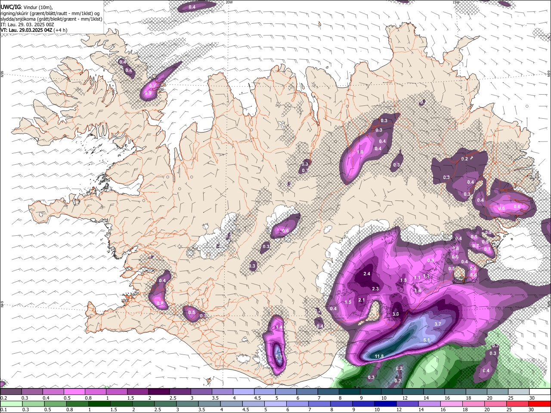Click the 0.9 value in the Westfjords patch
This screenshot has height=413, width=551.
[x=148, y=93]
